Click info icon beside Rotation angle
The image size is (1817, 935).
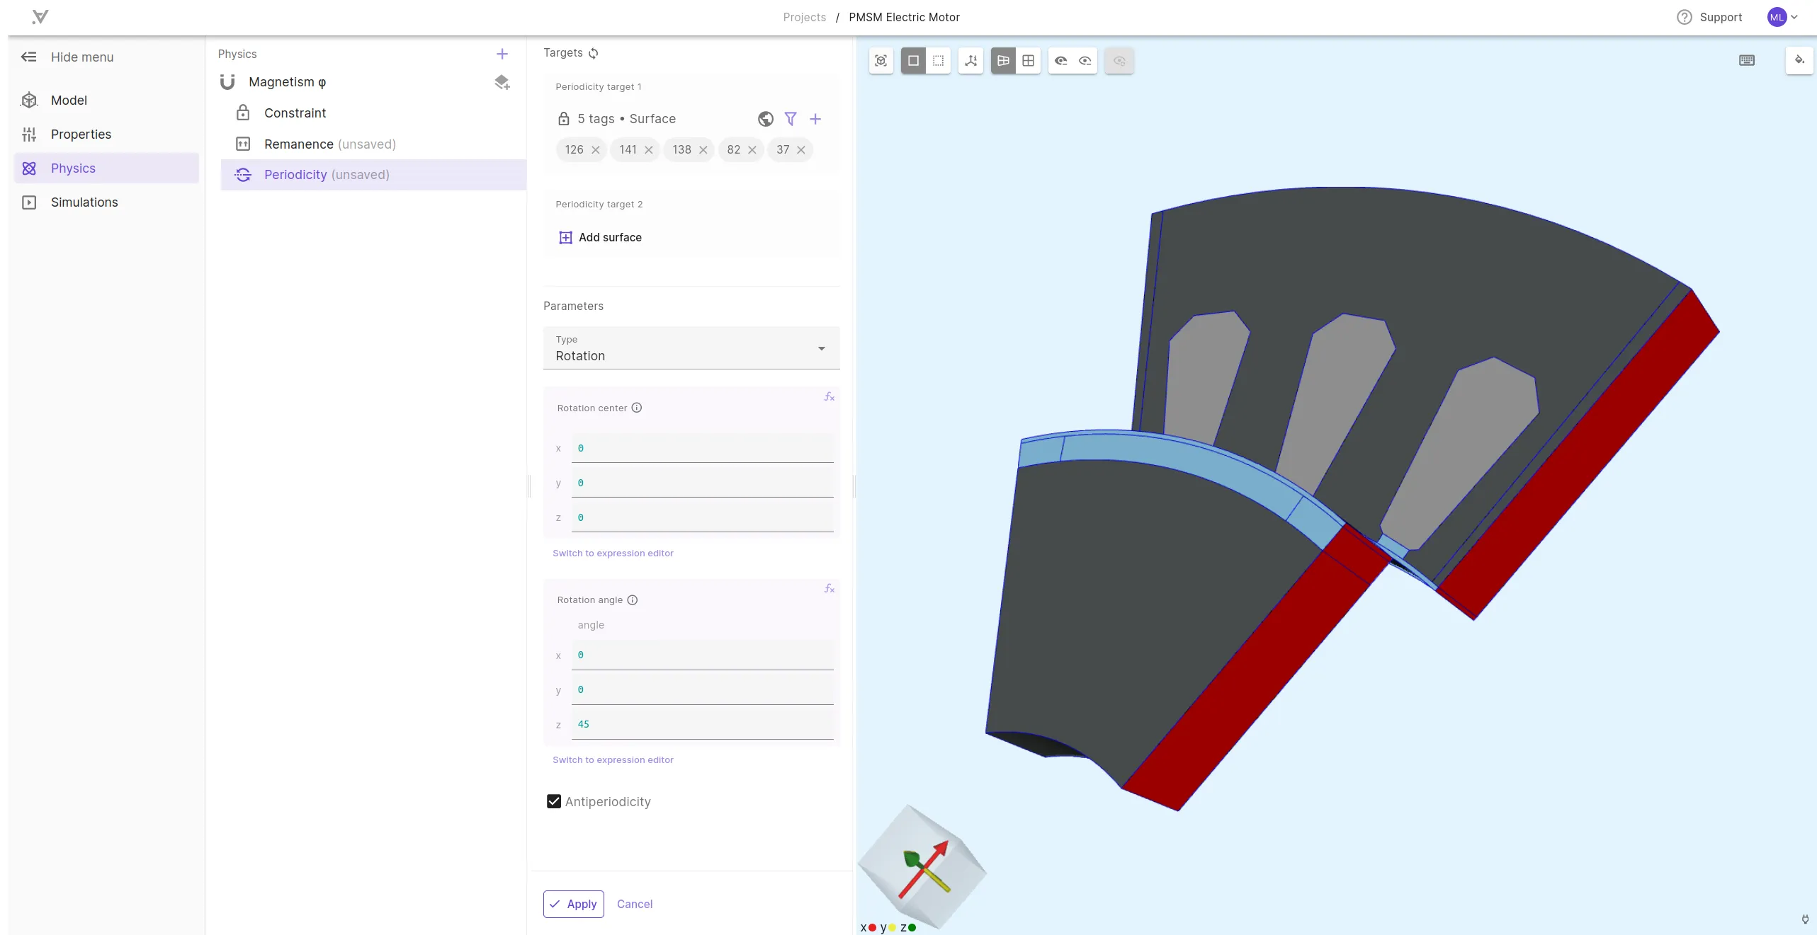pos(633,600)
